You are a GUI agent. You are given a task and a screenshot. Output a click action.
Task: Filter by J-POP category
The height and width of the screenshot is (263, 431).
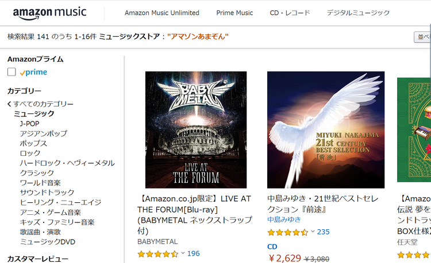click(30, 124)
